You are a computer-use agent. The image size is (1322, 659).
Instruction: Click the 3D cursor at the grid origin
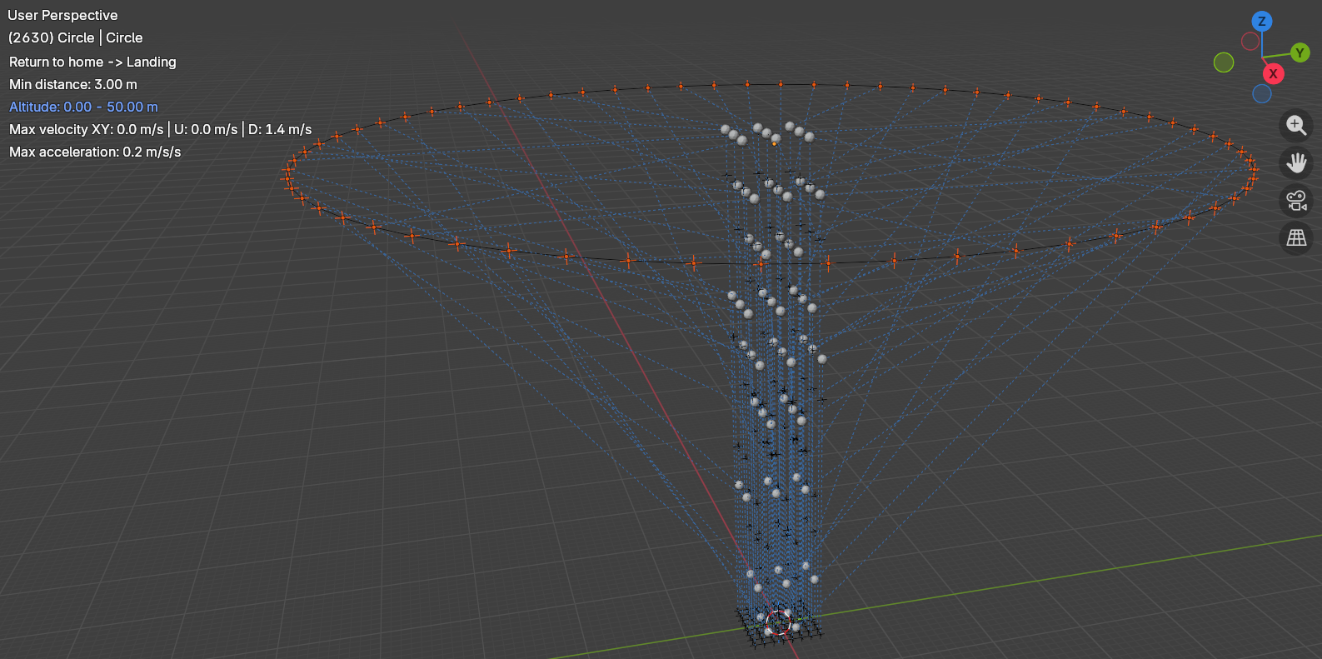[x=778, y=622]
